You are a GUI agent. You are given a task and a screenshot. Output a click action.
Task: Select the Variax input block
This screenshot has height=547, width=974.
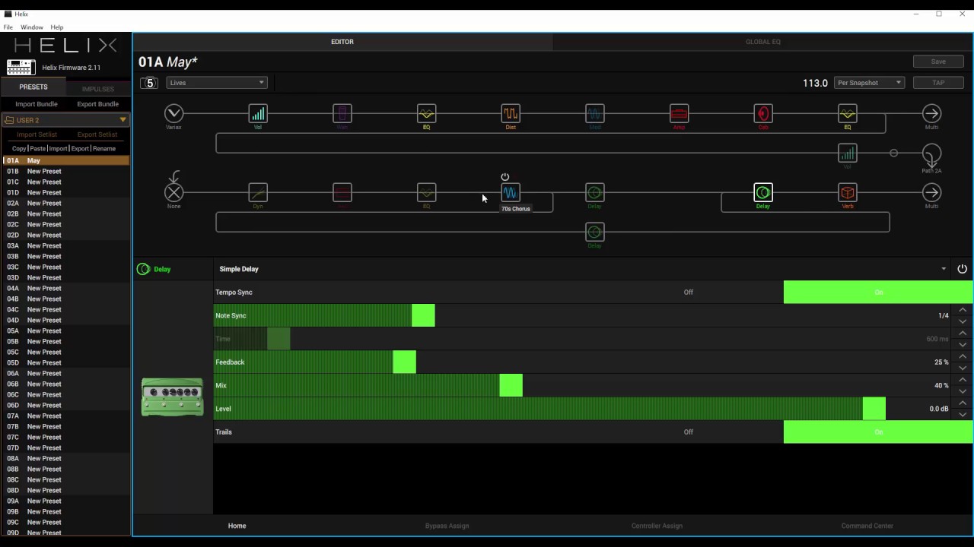[174, 114]
